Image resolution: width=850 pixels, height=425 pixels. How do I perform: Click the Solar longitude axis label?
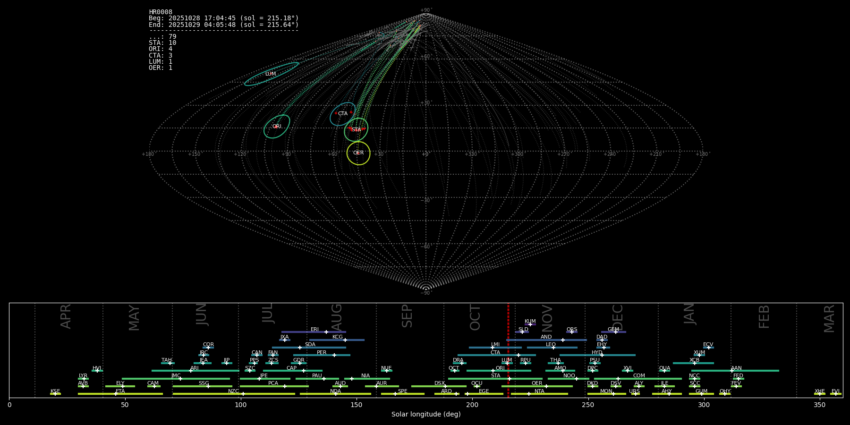(425, 415)
